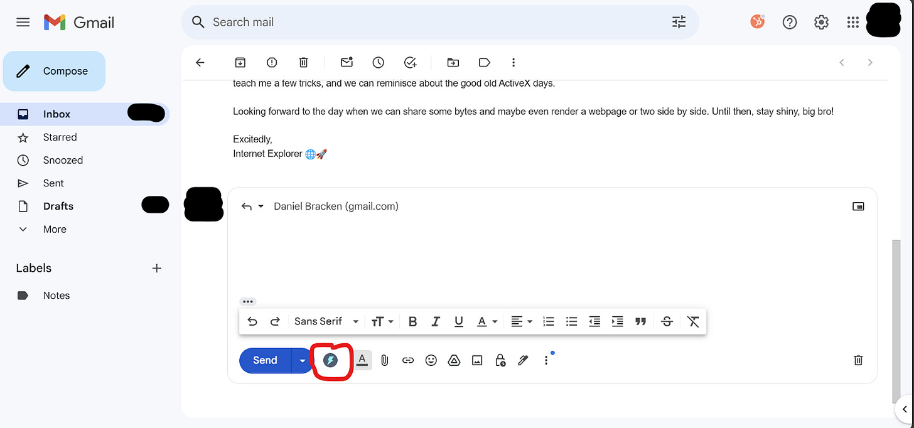Click the HubSpot extension icon
Screen dimensions: 914x428
pyautogui.click(x=758, y=22)
